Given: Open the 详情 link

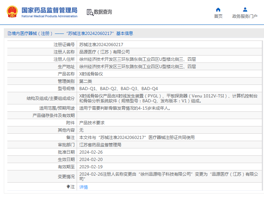Looking at the screenshot, I should 84,187.
